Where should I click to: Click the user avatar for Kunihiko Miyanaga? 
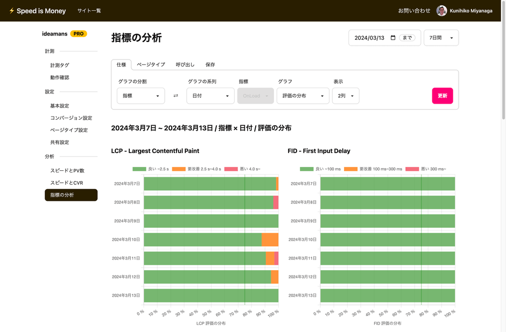[441, 11]
